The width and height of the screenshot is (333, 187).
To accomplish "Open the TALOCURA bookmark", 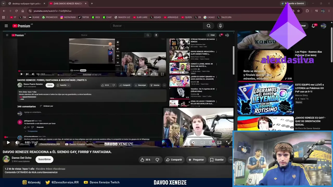I will 224,17.
